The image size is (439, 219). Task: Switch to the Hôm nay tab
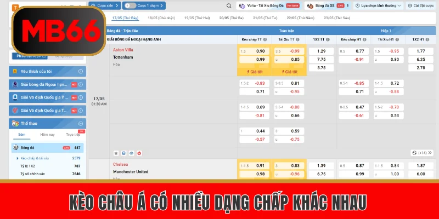click(47, 135)
